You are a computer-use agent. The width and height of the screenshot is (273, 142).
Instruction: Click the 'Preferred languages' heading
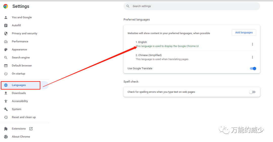(x=137, y=19)
